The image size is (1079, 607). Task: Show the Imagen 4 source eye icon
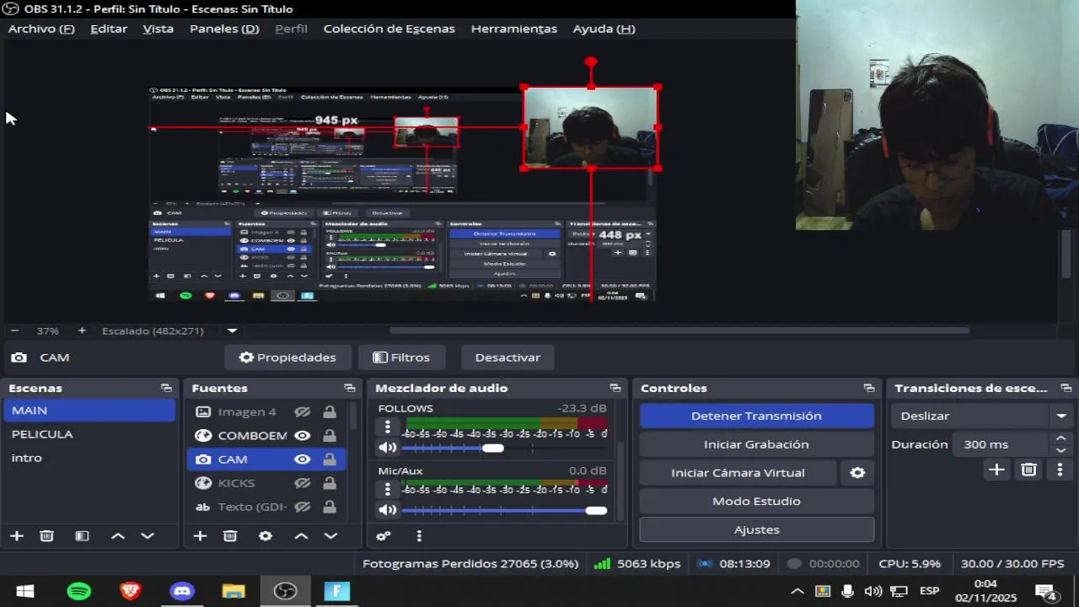click(303, 412)
